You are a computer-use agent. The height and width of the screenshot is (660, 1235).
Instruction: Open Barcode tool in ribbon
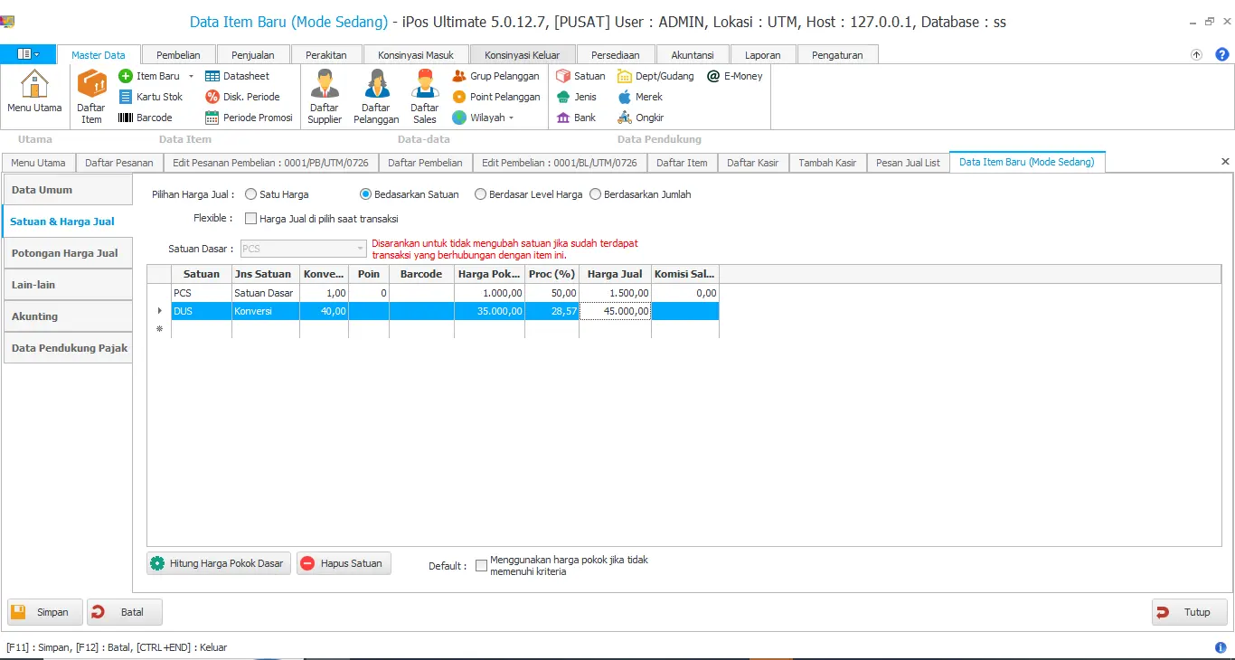(x=146, y=118)
